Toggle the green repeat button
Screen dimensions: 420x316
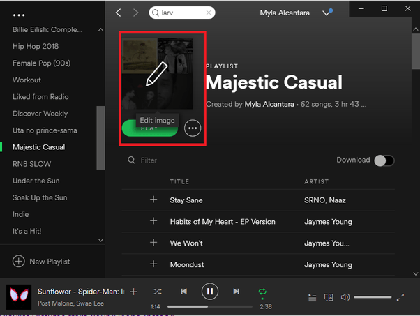262,292
